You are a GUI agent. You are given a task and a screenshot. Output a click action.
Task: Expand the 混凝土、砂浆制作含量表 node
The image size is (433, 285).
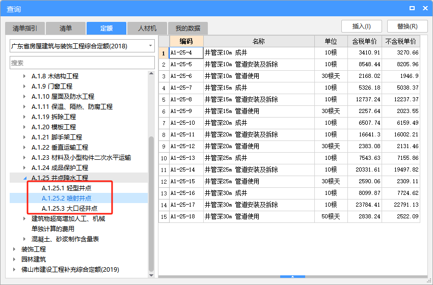[24, 239]
